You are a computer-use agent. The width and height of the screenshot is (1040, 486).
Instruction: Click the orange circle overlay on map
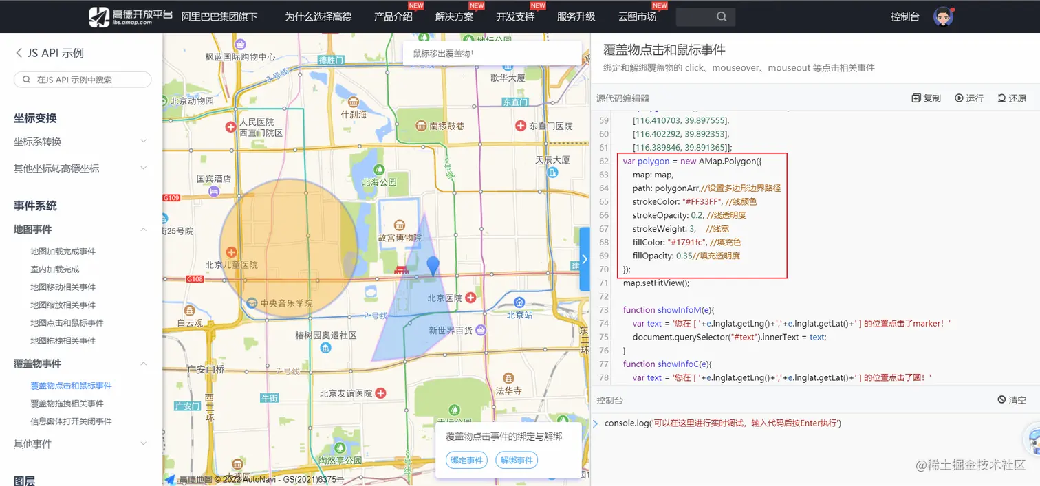point(289,248)
